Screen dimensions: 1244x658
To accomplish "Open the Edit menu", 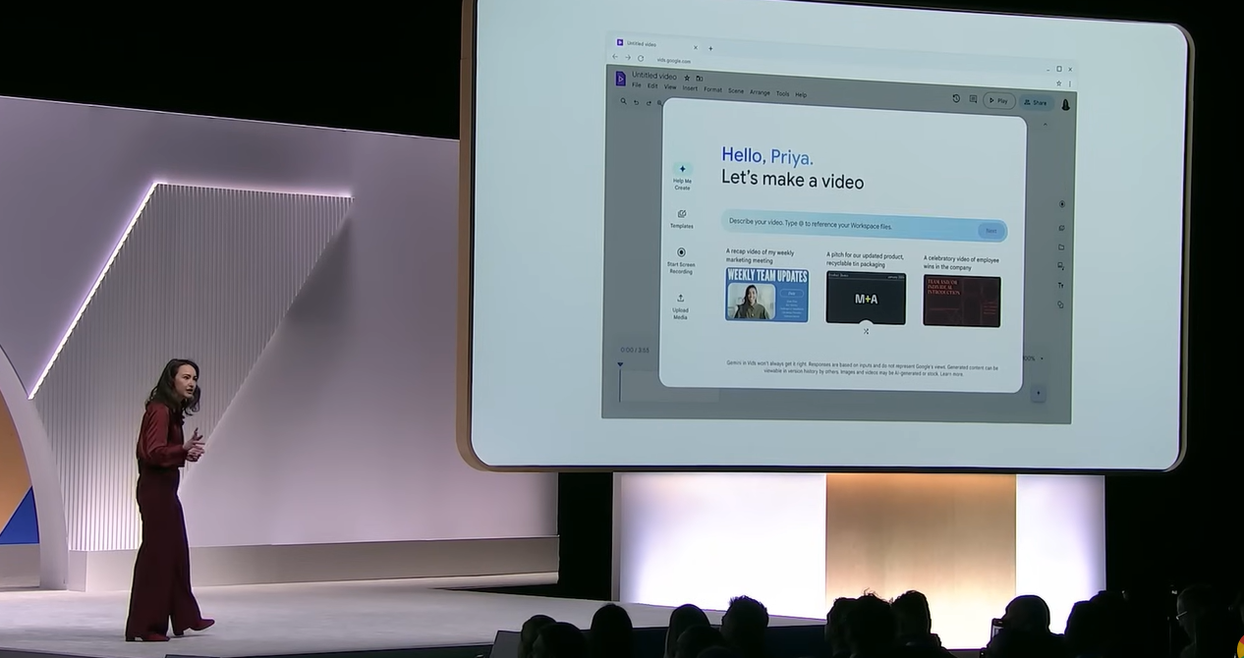I will click(652, 86).
